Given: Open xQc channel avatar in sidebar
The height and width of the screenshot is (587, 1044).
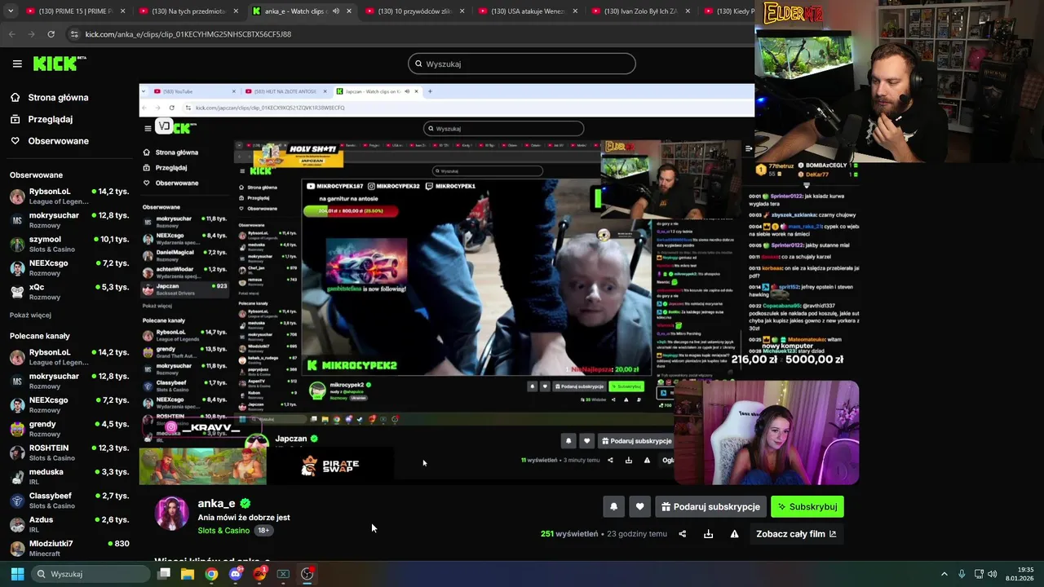Looking at the screenshot, I should (x=17, y=292).
